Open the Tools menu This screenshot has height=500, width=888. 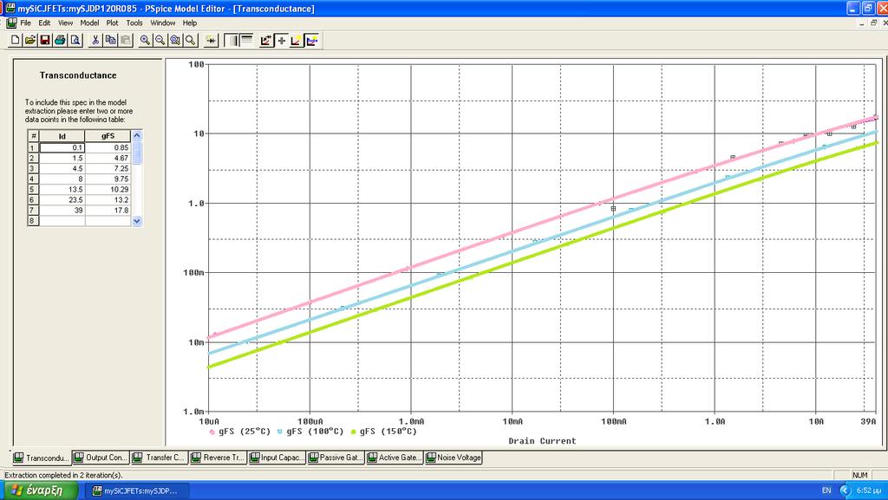134,23
